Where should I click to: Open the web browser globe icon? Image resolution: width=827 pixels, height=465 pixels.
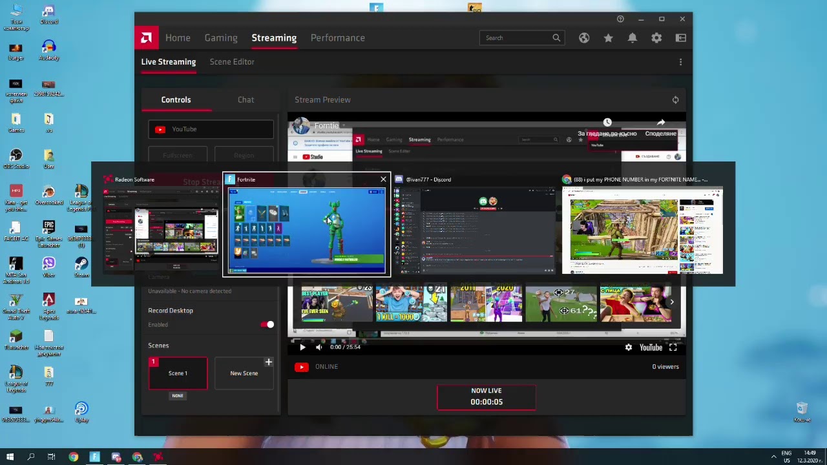coord(584,37)
